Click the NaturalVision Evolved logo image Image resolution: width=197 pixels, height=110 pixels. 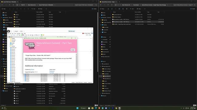(30, 46)
